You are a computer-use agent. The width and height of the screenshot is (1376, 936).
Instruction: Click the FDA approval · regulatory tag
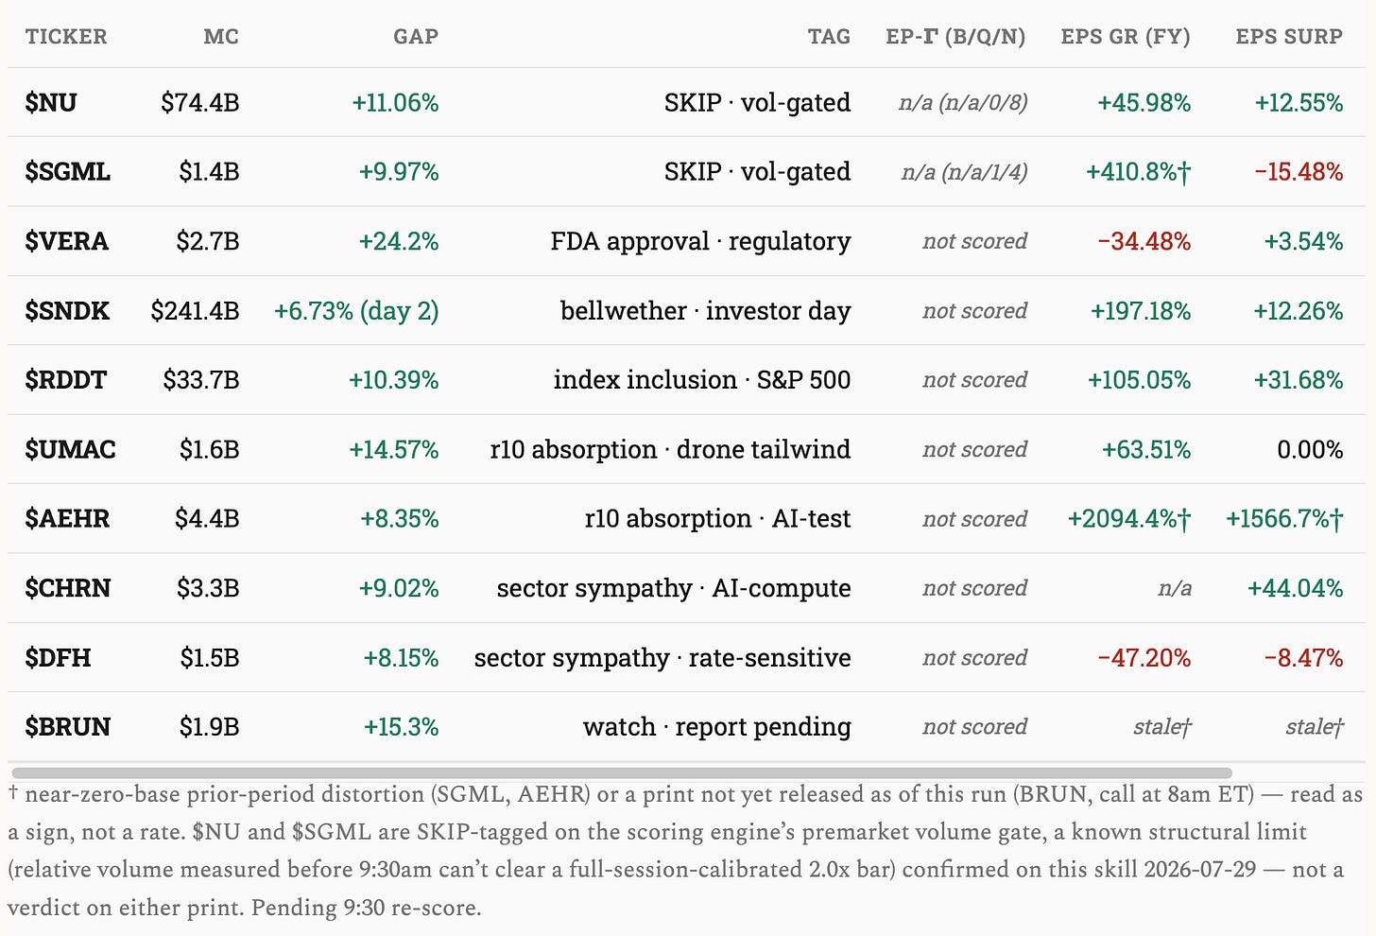pyautogui.click(x=700, y=241)
